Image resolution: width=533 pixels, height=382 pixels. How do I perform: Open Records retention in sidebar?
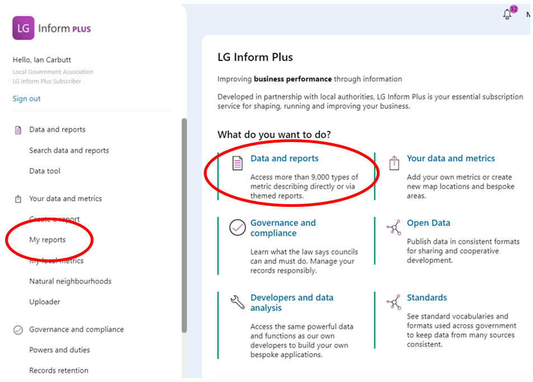(58, 370)
